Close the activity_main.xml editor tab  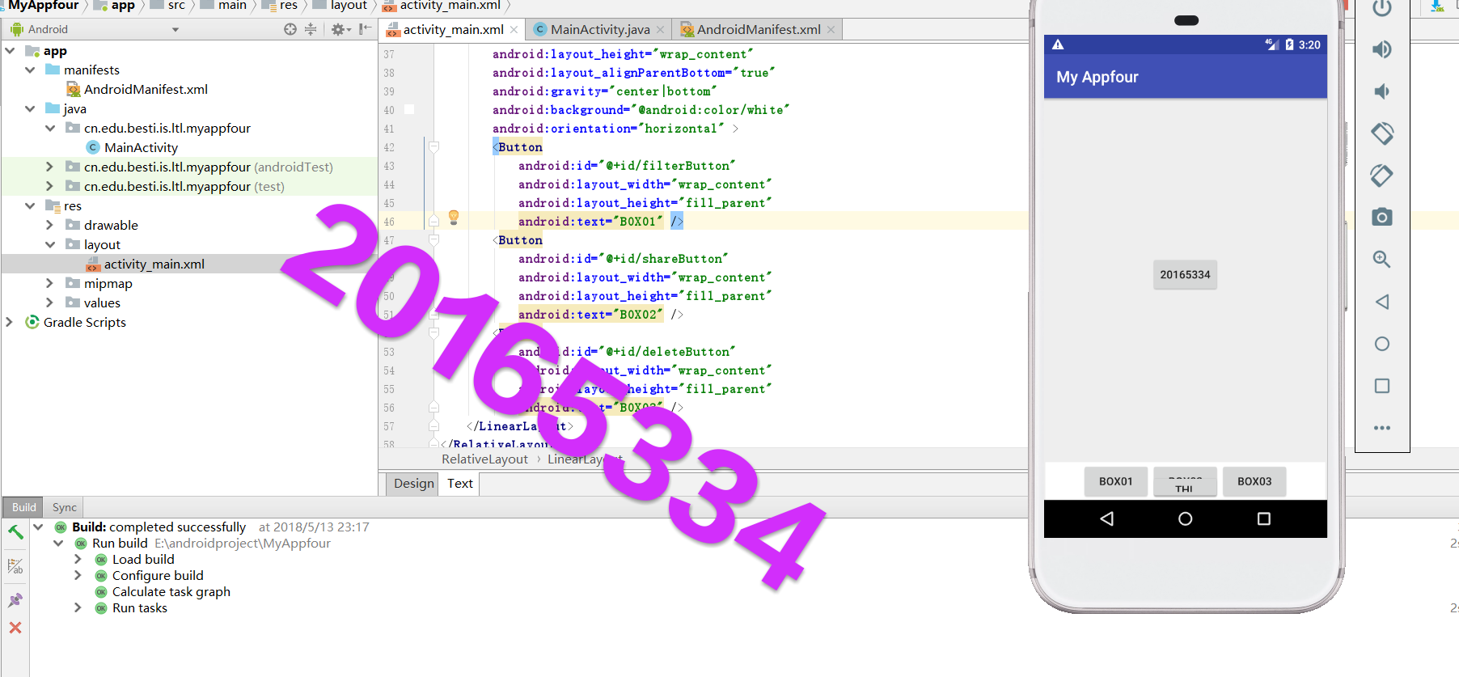point(514,30)
